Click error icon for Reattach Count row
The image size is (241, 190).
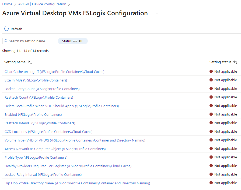(x=211, y=97)
